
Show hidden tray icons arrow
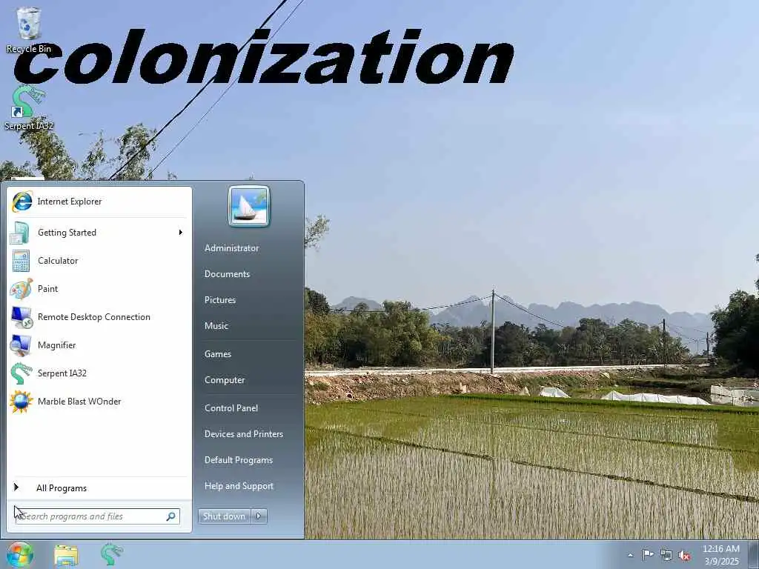(x=630, y=556)
